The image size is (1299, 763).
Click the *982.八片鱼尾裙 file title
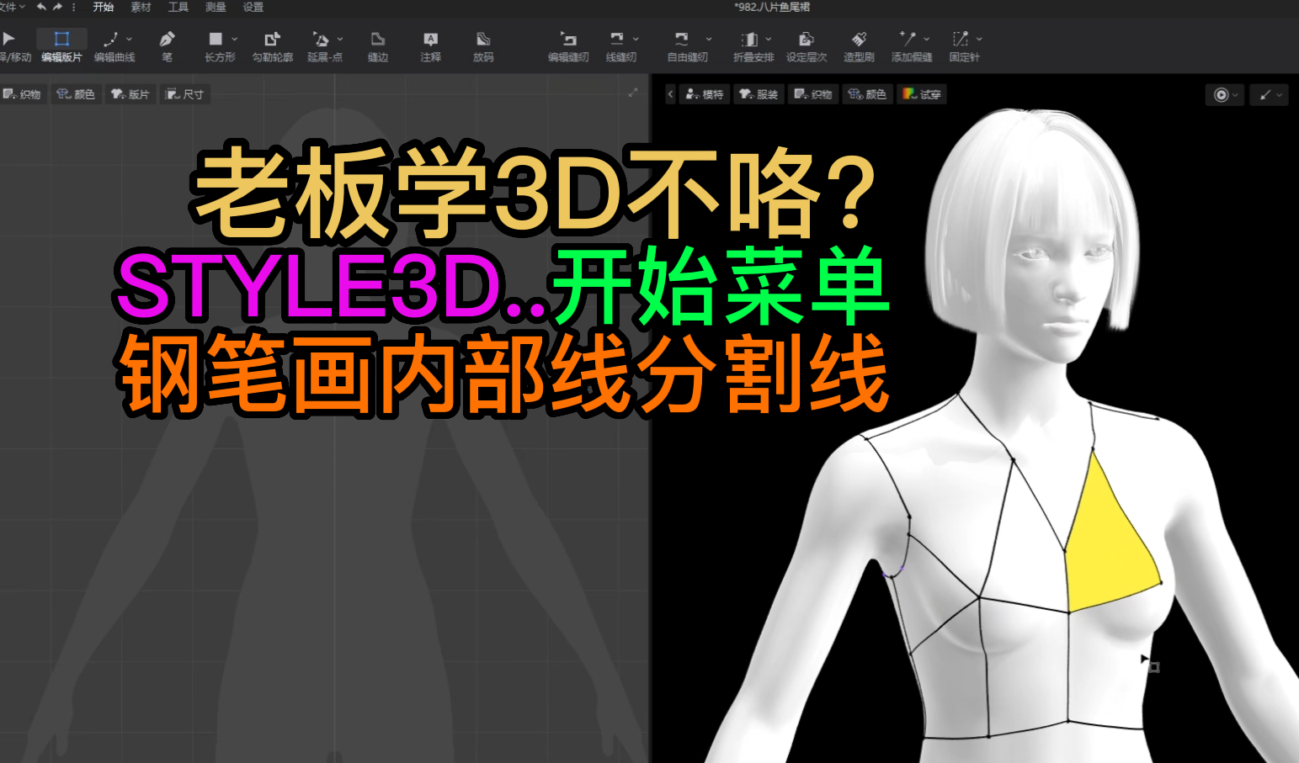click(x=772, y=7)
